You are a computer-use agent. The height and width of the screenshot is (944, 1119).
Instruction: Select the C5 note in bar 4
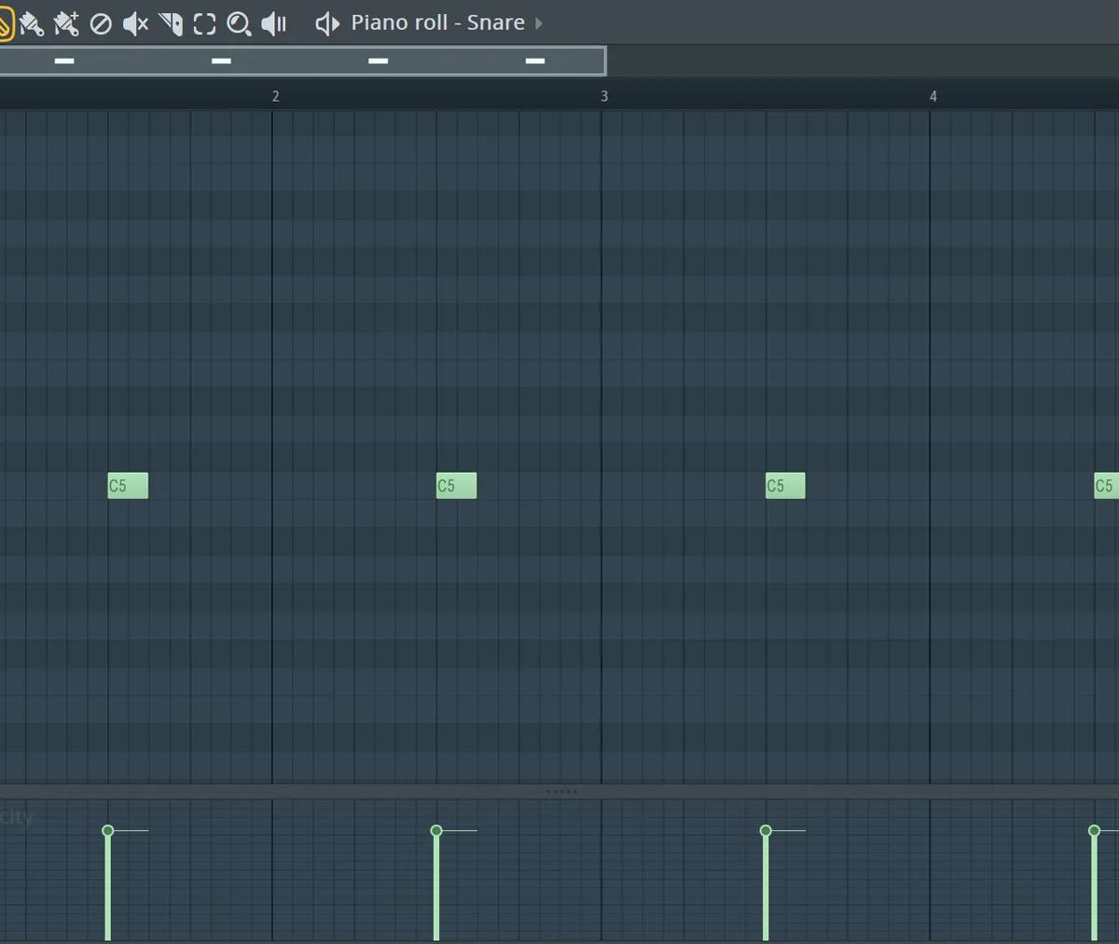[1106, 485]
